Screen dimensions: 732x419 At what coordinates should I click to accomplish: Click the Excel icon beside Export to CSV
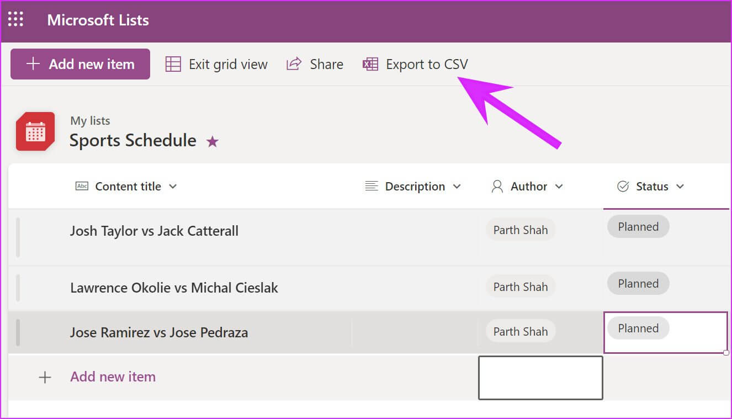click(370, 64)
